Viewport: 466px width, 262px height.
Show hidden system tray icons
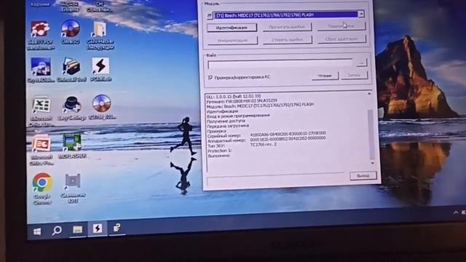point(456,213)
